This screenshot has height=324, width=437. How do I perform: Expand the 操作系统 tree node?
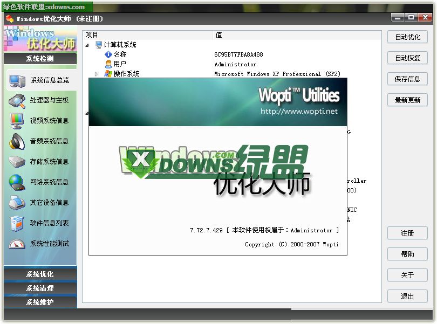(97, 74)
